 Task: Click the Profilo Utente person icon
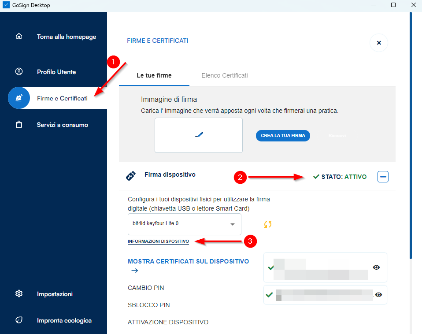(x=19, y=72)
